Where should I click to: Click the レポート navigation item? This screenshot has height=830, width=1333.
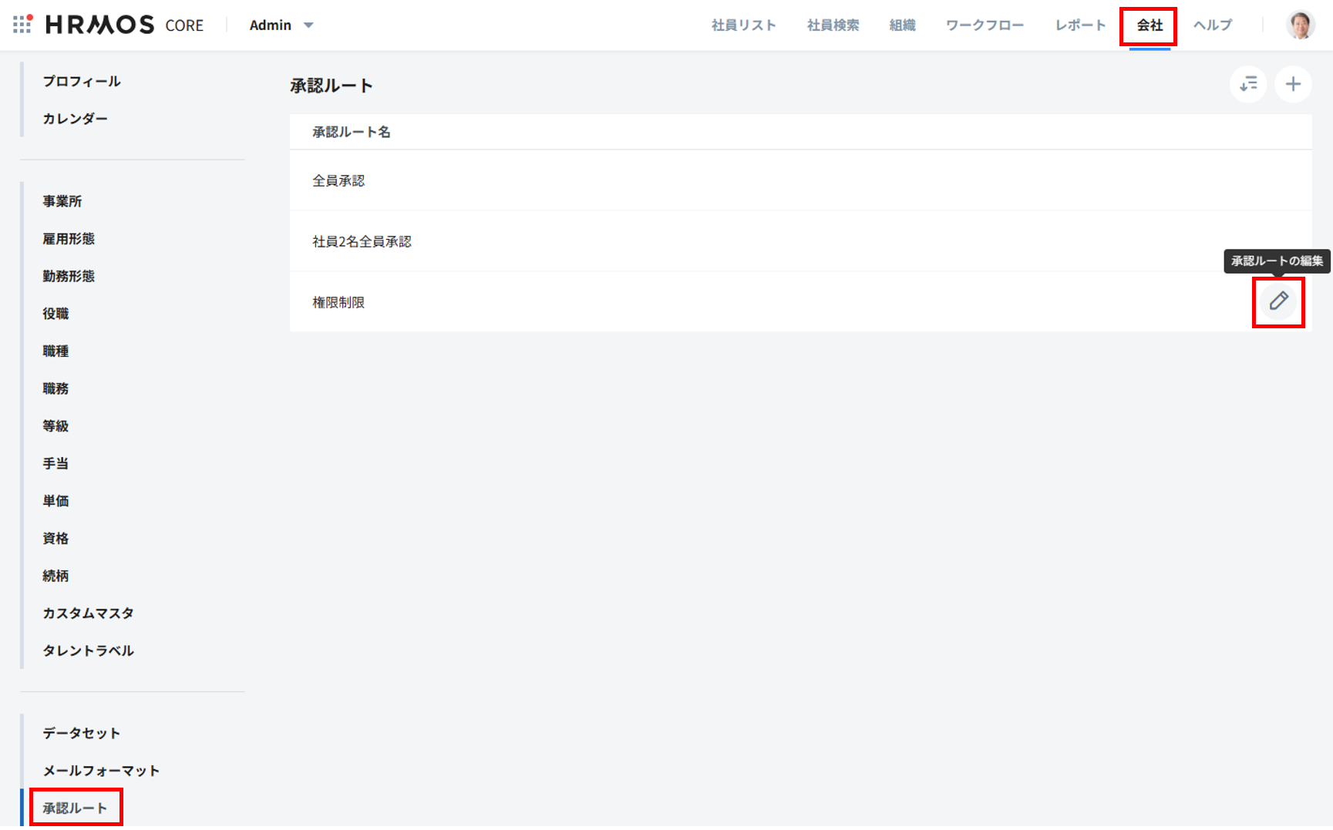coord(1080,25)
